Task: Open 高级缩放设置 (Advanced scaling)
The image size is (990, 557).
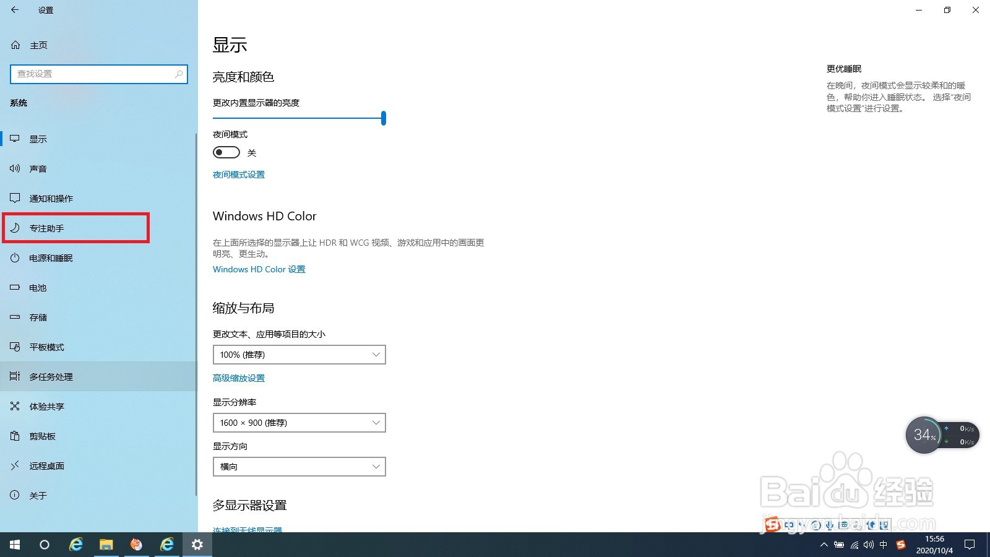Action: pyautogui.click(x=238, y=378)
